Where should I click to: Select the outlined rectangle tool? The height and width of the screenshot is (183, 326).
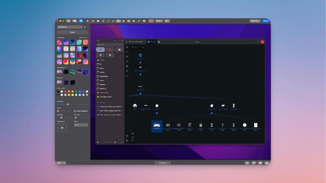coord(93,21)
